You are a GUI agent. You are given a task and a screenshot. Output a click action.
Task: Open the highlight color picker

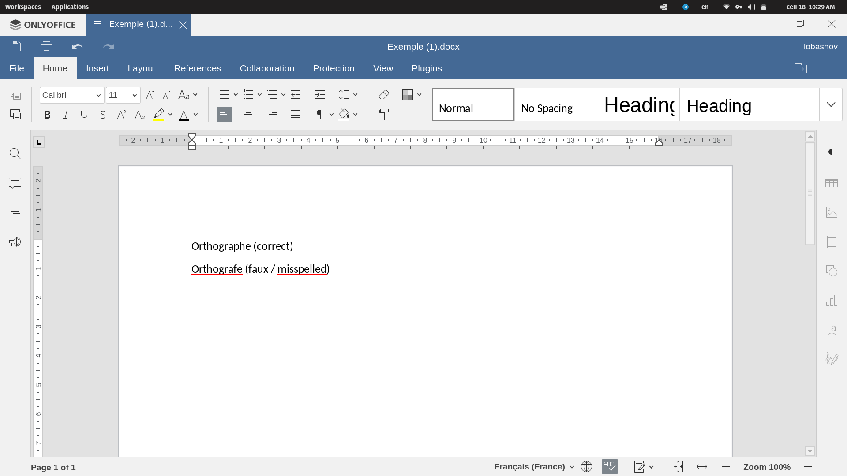[171, 115]
